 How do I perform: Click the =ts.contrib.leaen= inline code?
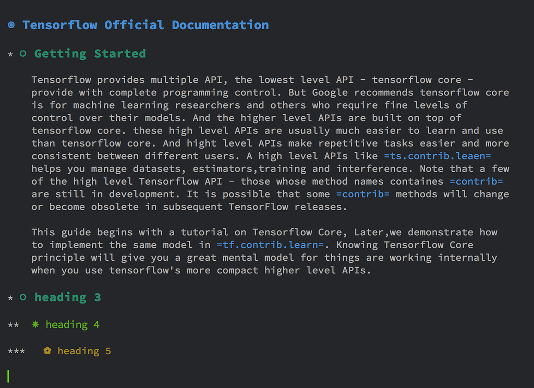[438, 156]
